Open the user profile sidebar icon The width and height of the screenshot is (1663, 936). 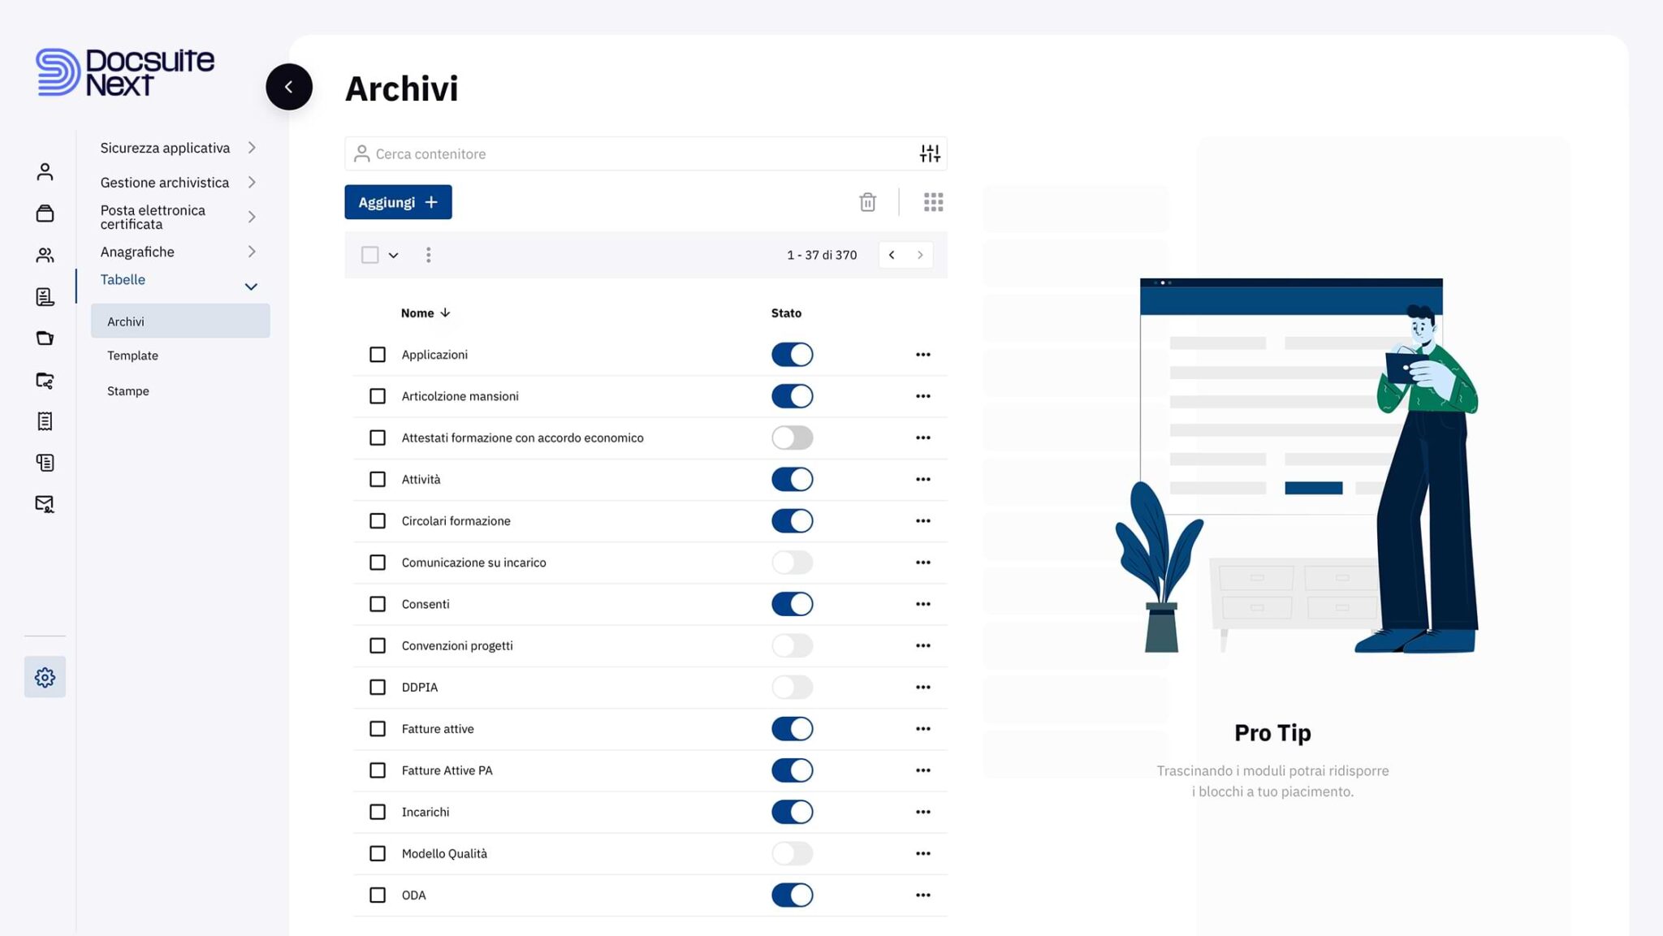point(45,171)
